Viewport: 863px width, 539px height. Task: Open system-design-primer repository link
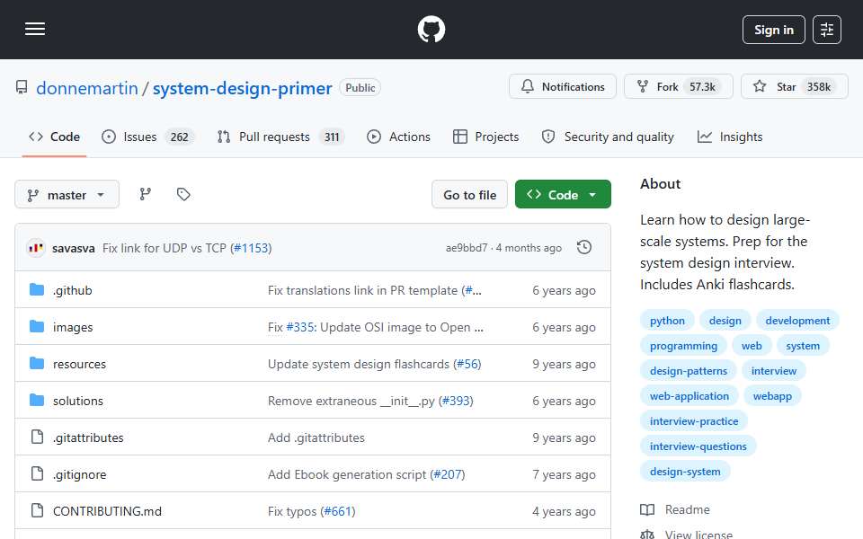242,88
